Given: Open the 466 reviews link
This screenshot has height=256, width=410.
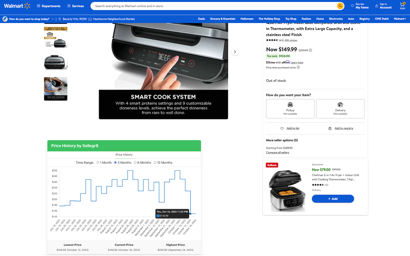Looking at the screenshot, I should (291, 40).
